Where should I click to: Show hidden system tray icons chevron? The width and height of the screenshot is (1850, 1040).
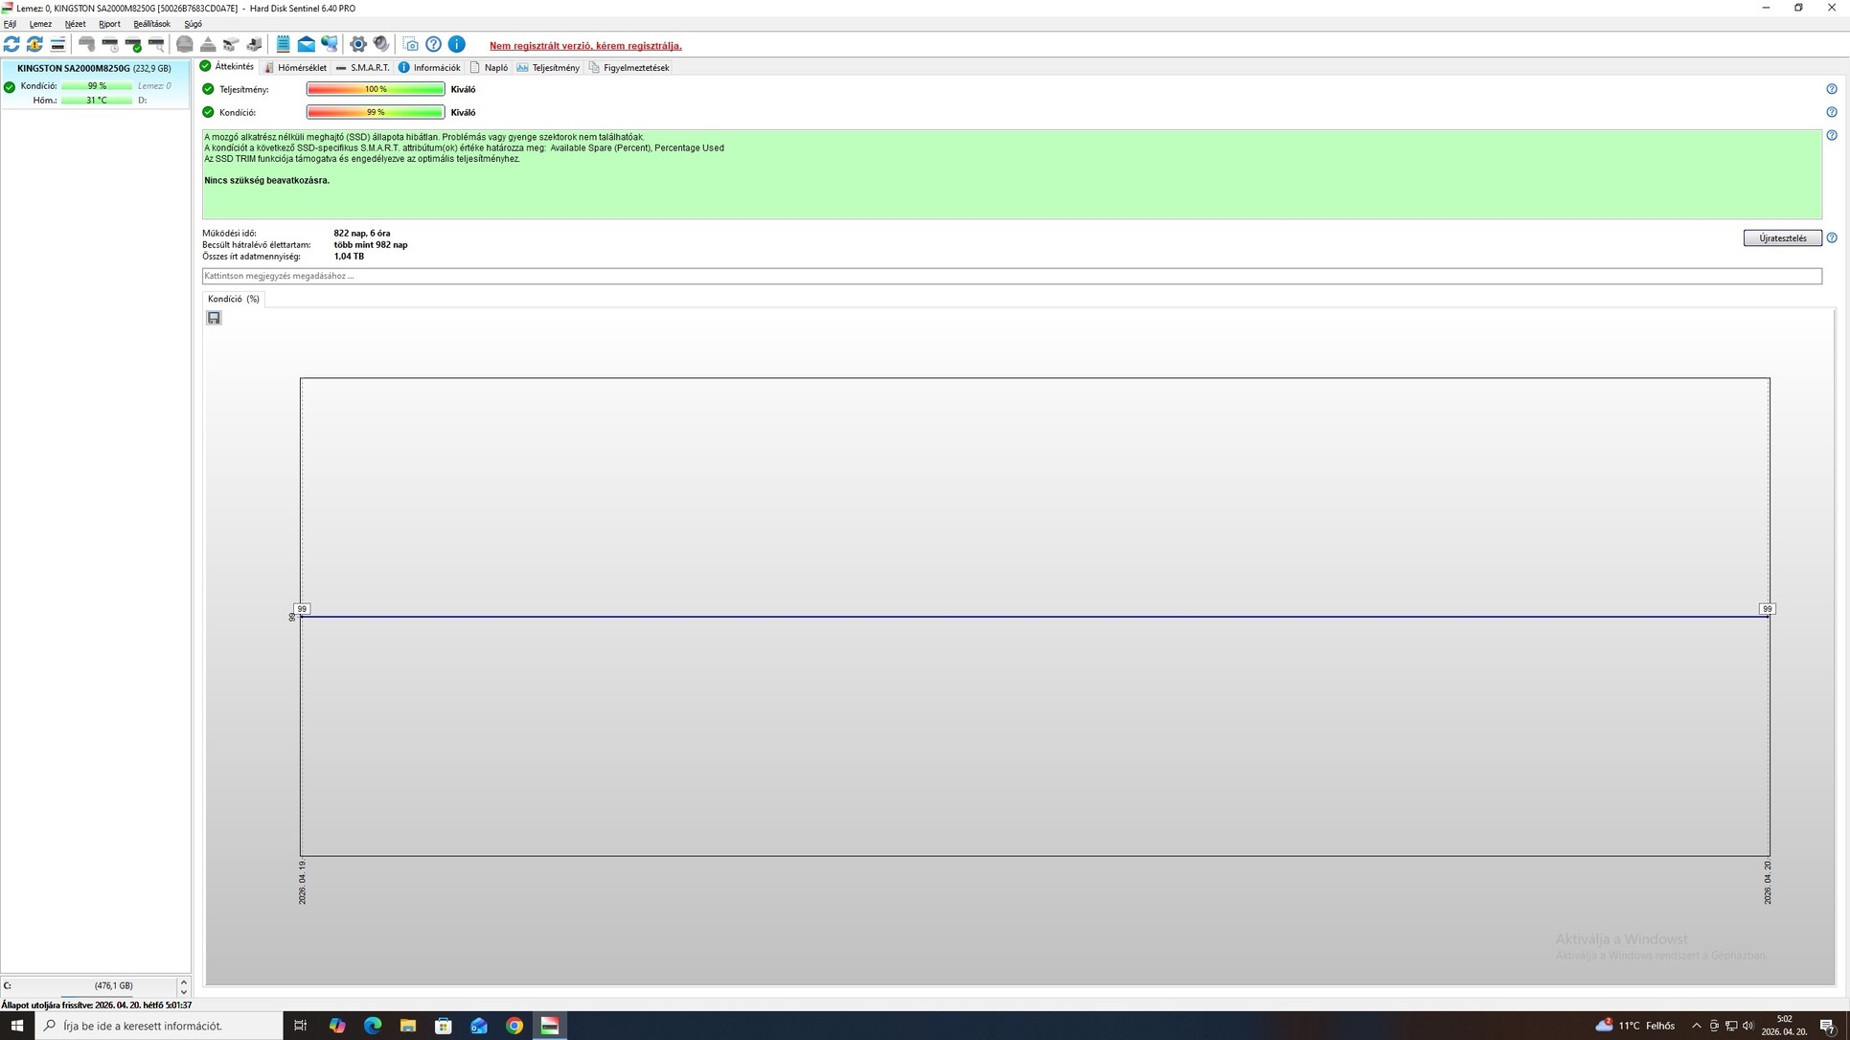pos(1696,1026)
